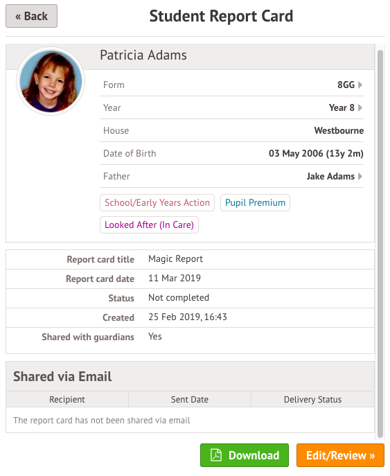The height and width of the screenshot is (476, 390).
Task: Open the Form 8GG row
Action: point(231,85)
